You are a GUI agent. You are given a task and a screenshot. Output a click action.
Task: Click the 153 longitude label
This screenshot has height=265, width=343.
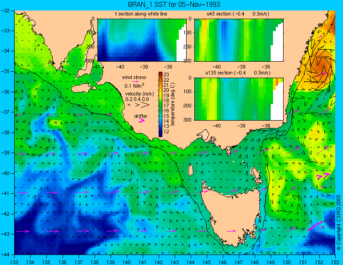(335, 262)
